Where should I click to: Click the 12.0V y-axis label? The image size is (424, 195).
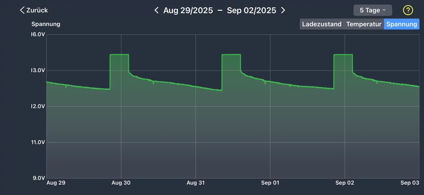click(38, 107)
